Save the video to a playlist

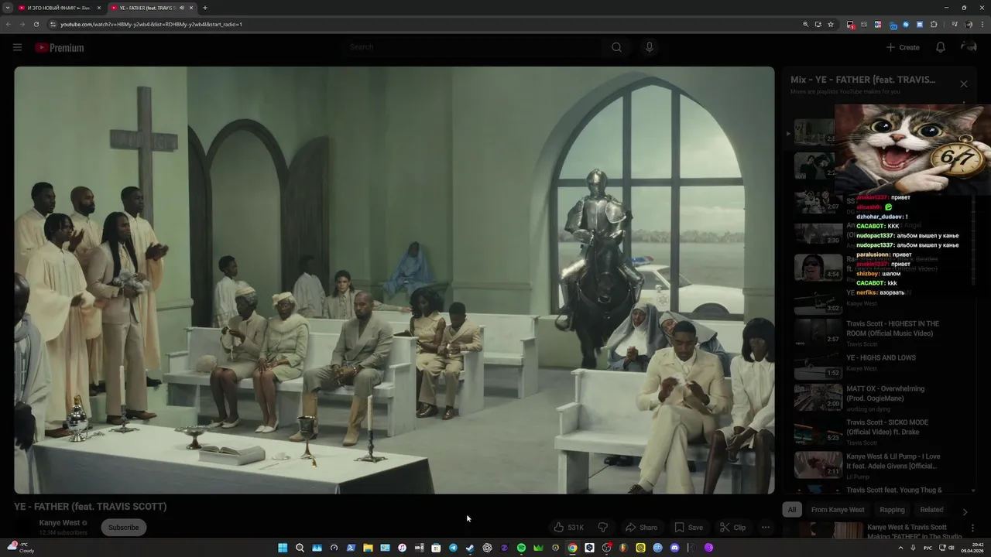(x=688, y=528)
